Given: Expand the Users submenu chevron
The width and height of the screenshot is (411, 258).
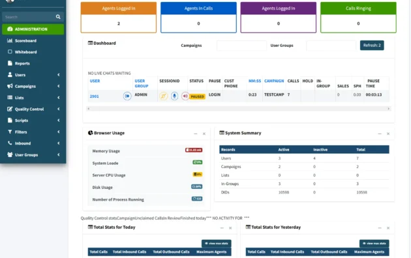Looking at the screenshot, I should pos(59,75).
